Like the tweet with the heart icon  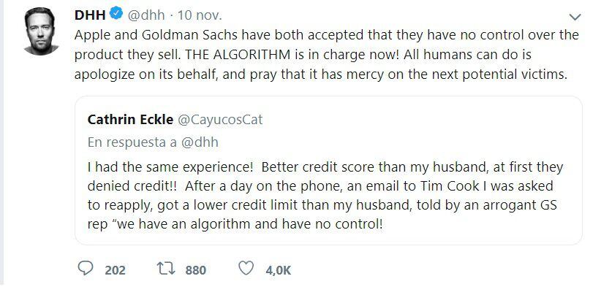click(247, 269)
